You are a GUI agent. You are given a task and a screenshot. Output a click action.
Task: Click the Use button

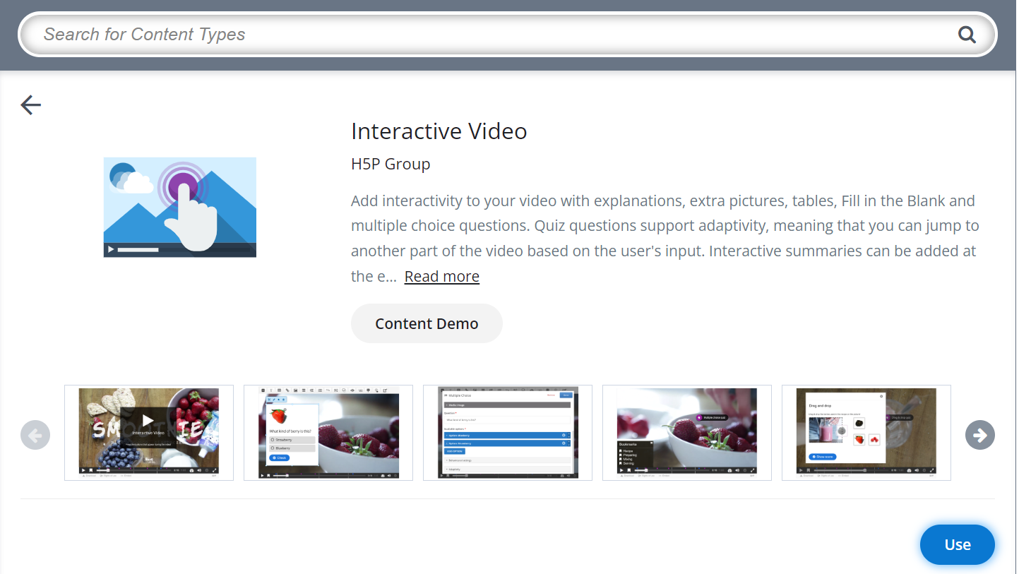[x=958, y=544]
